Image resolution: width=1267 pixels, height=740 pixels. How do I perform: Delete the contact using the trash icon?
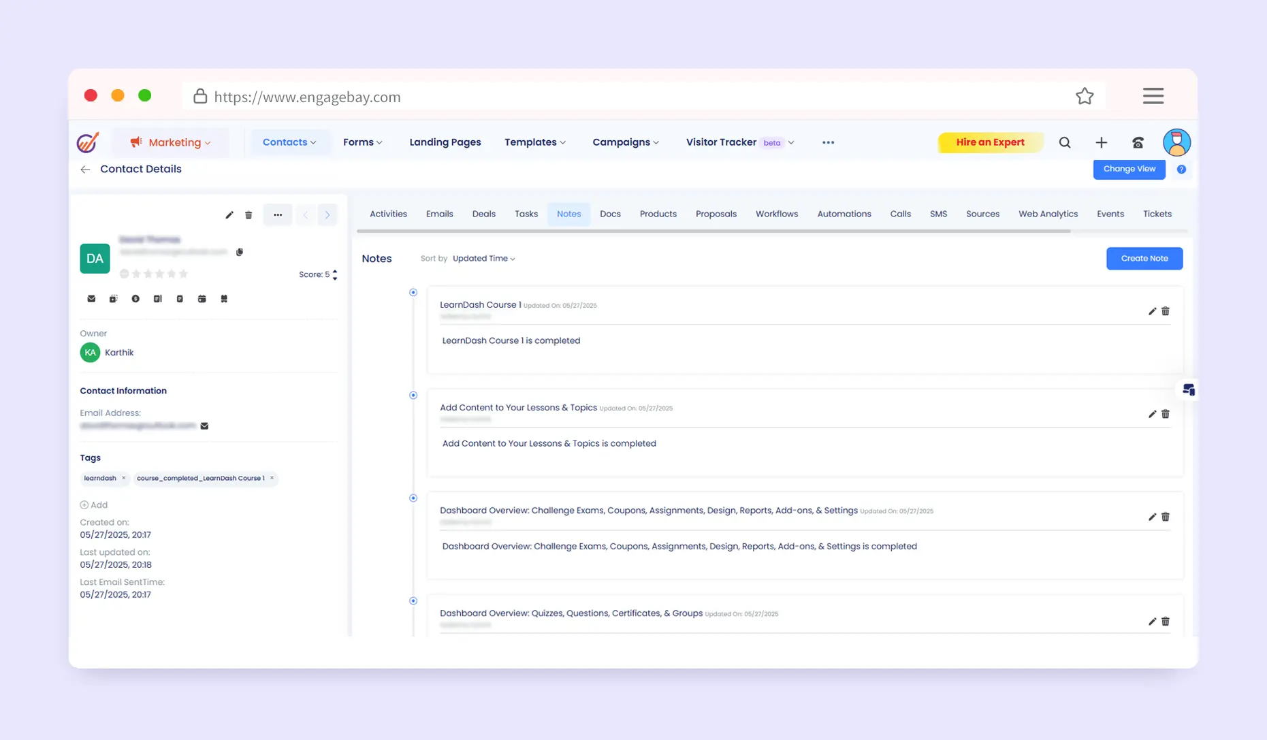pyautogui.click(x=248, y=215)
